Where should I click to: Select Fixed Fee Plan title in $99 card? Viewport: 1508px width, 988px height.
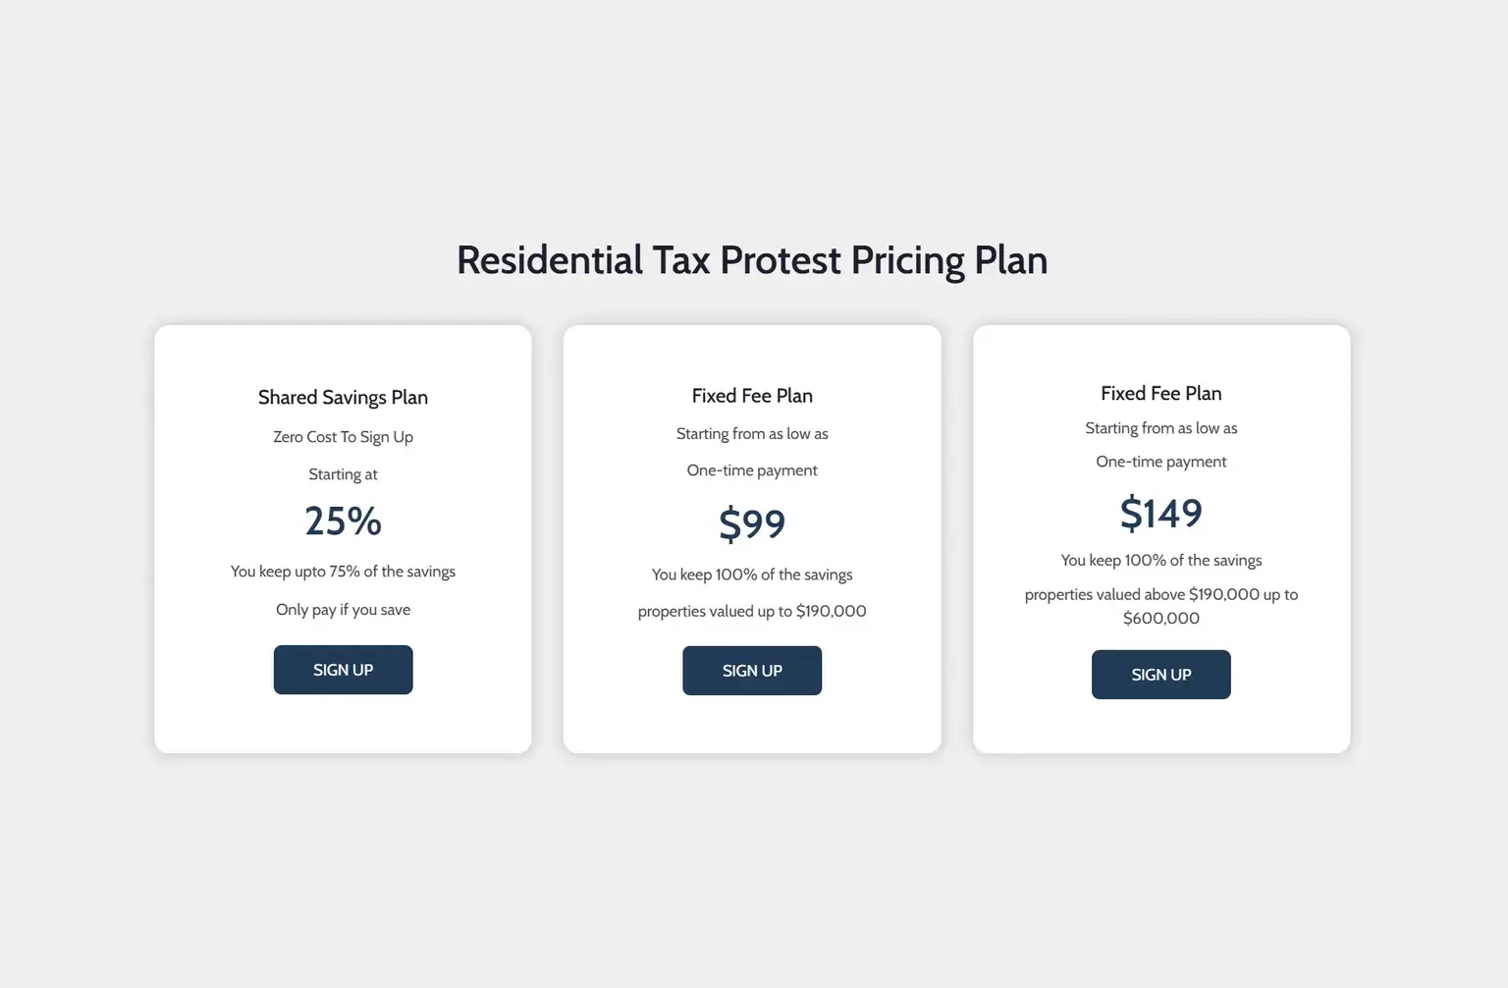click(x=752, y=396)
